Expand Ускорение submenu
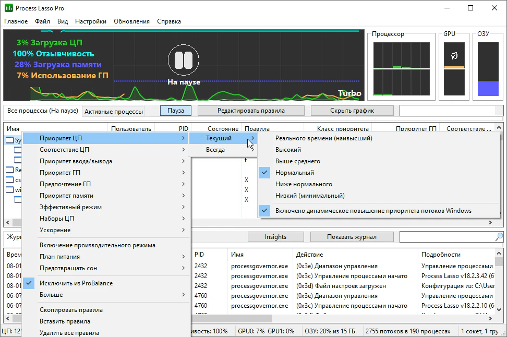Screen dimensions: 507x337 (x=106, y=230)
